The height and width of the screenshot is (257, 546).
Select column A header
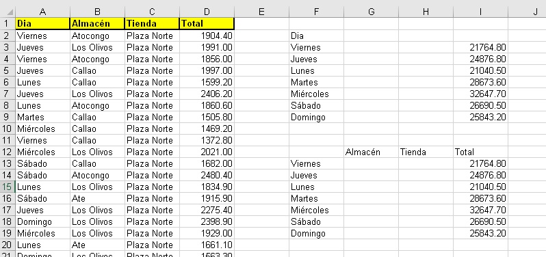42,12
